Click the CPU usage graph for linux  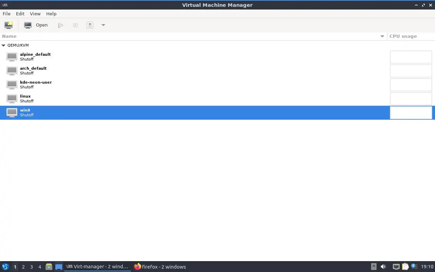pos(411,99)
